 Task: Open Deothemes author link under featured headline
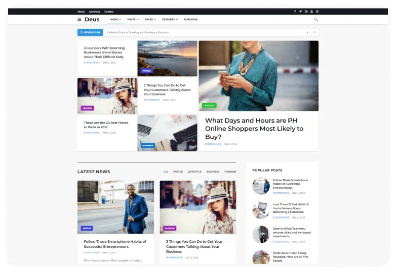[214, 144]
